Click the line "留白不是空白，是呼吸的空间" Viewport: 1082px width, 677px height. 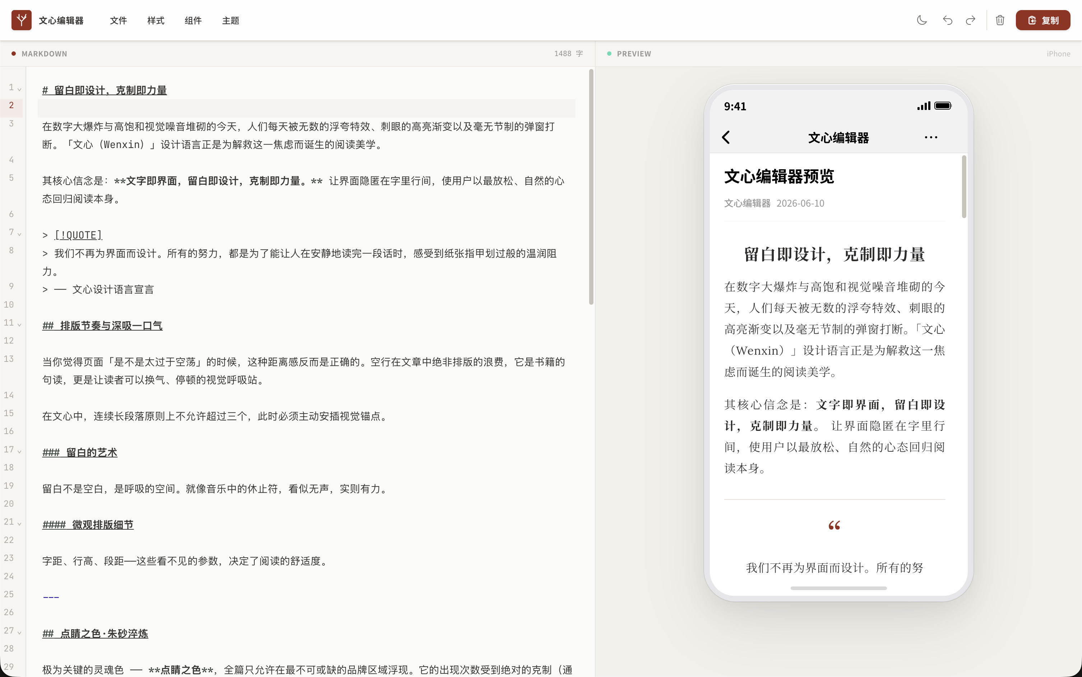click(x=216, y=489)
